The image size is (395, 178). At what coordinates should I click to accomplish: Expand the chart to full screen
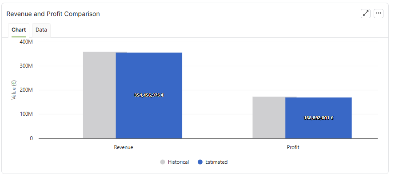366,14
